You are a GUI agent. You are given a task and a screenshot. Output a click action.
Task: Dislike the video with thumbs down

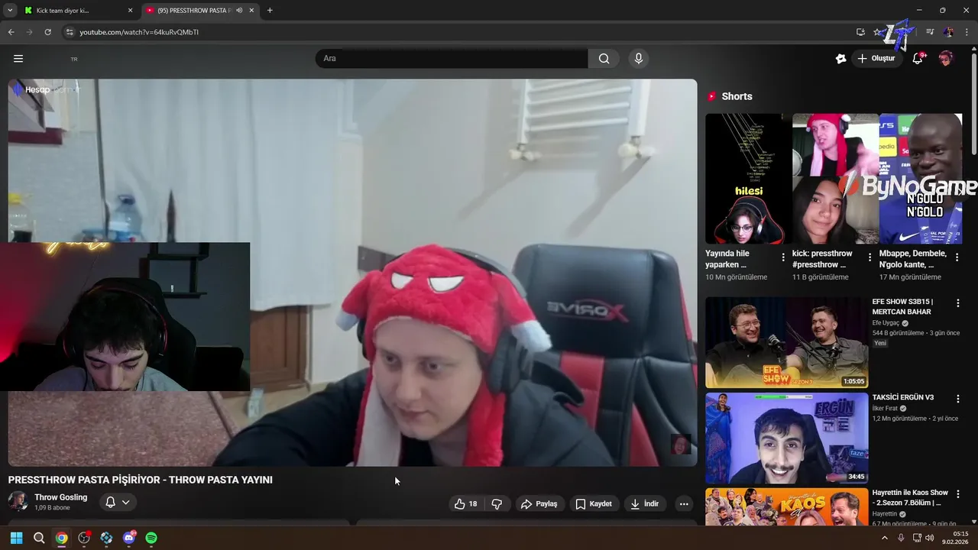[x=497, y=503]
